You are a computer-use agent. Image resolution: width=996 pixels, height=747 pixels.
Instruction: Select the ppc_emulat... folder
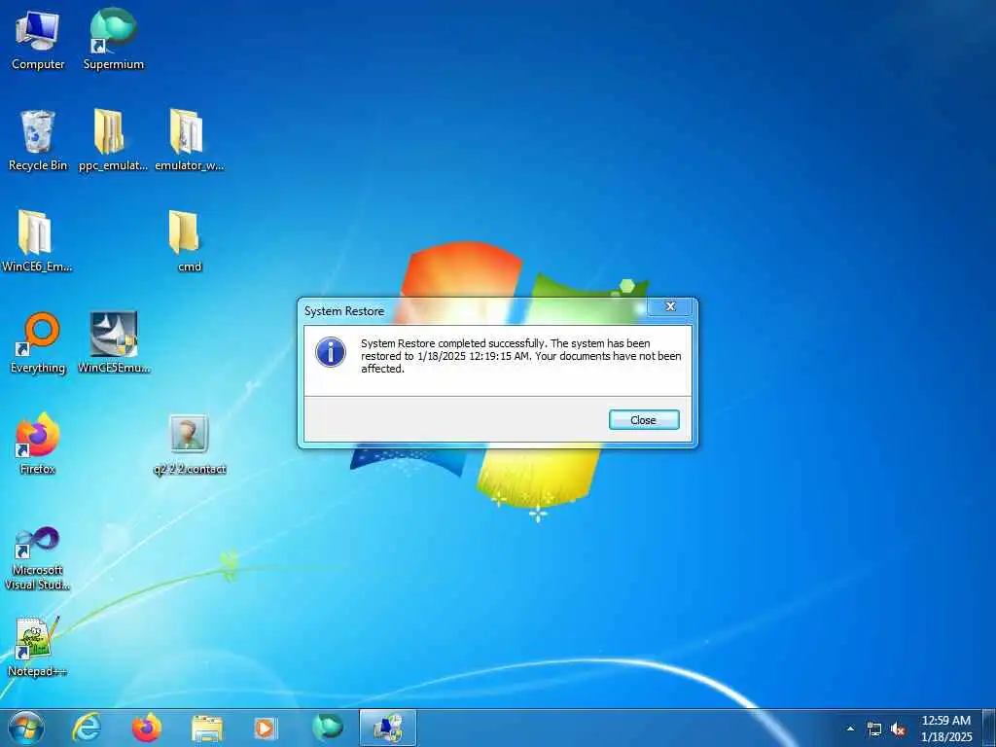click(x=113, y=141)
